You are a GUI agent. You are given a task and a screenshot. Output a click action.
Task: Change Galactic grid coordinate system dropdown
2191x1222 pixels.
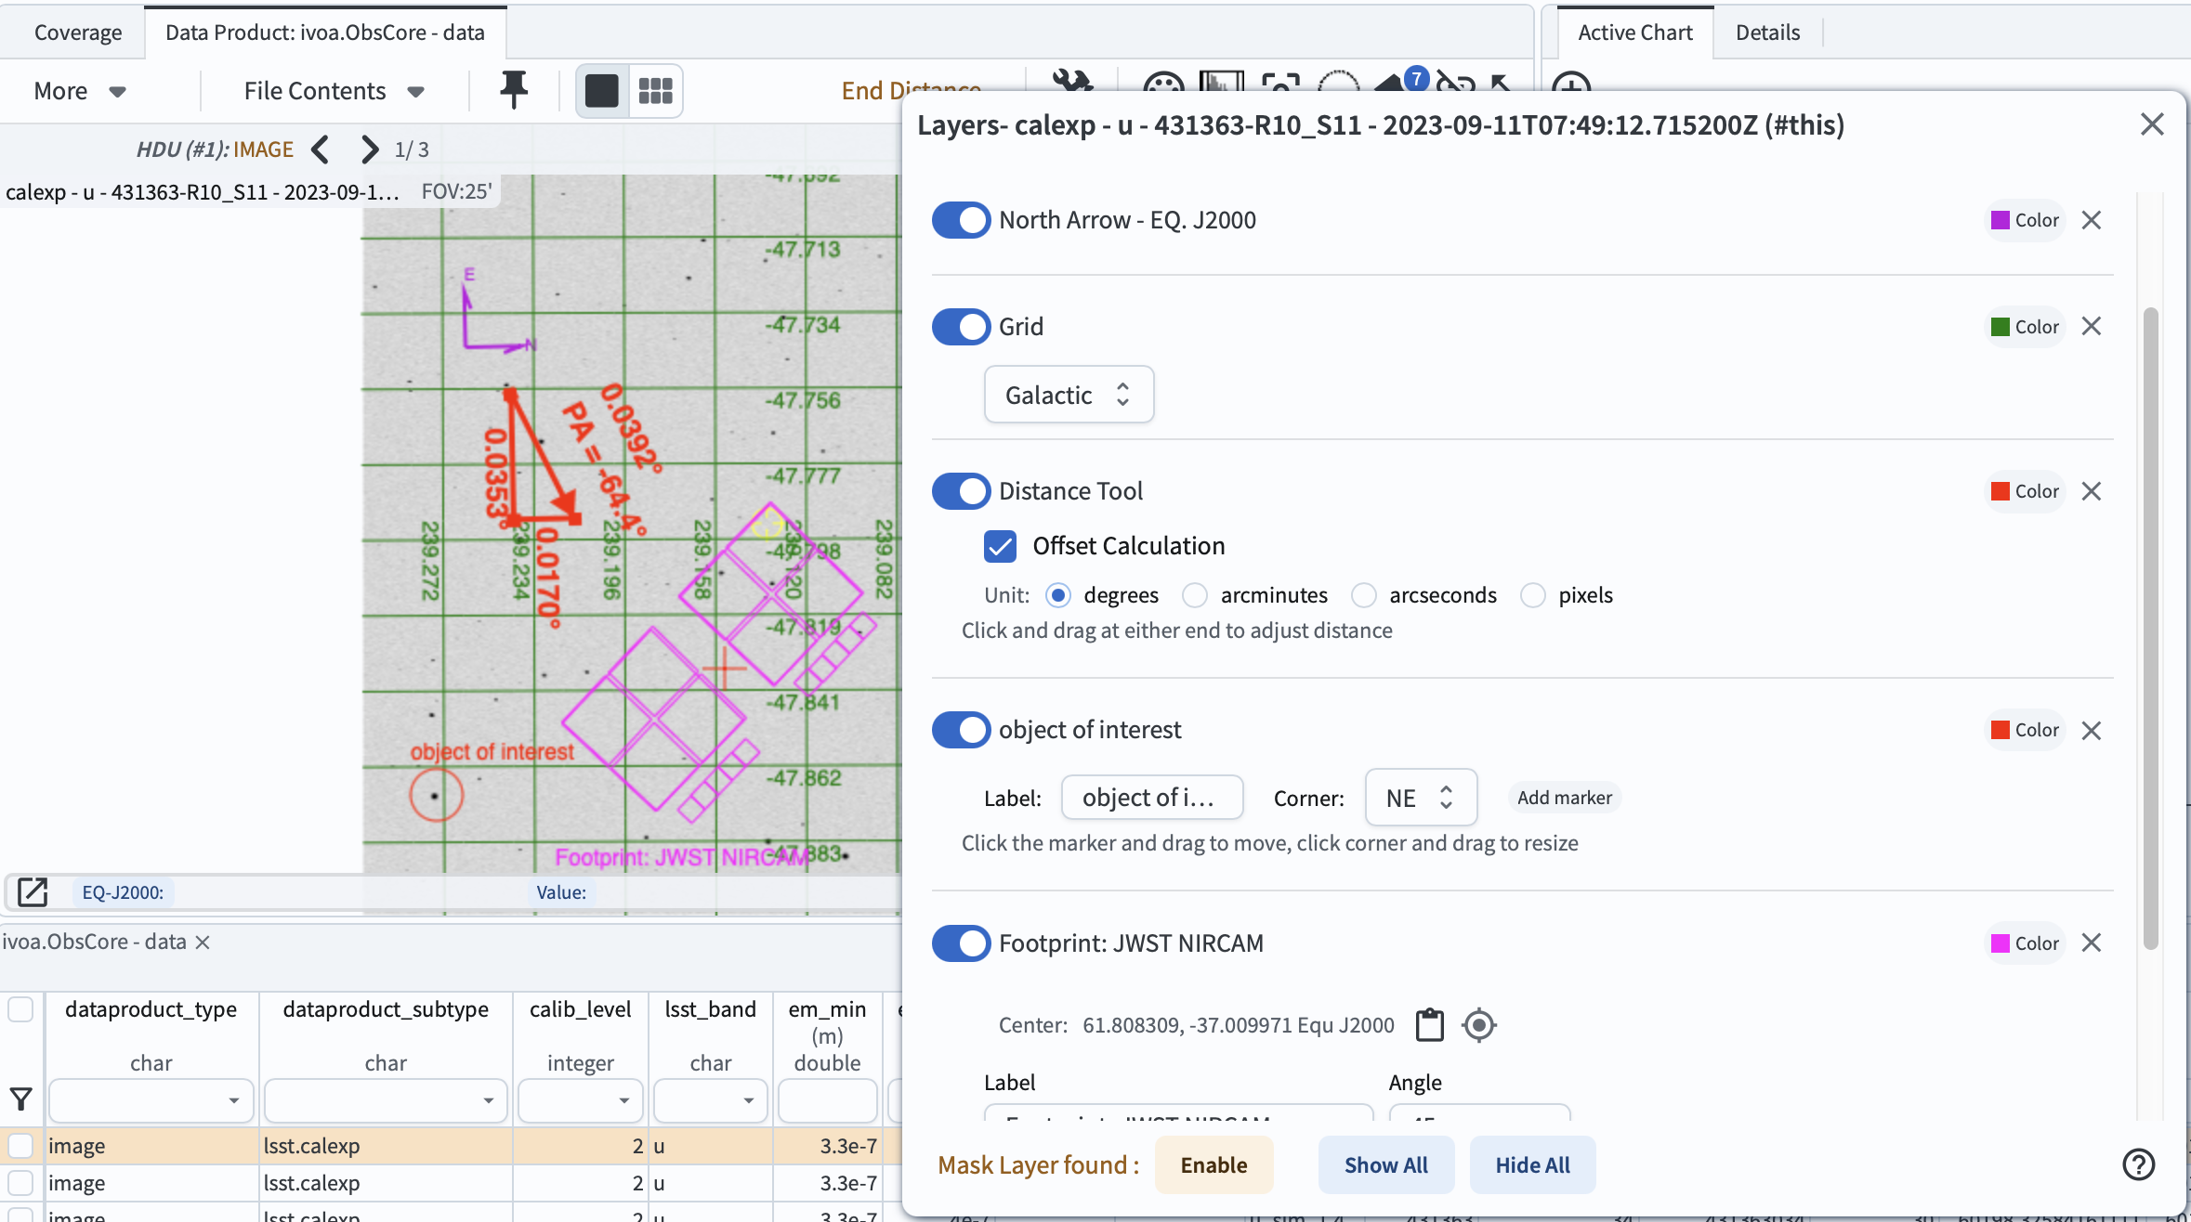pyautogui.click(x=1068, y=394)
